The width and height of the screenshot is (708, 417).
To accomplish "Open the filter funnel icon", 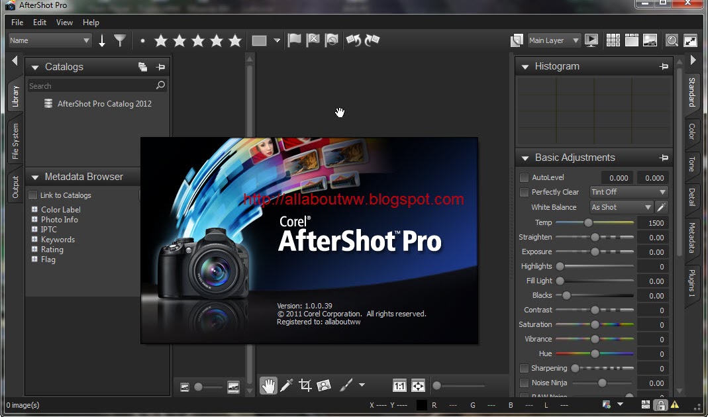I will coord(120,40).
